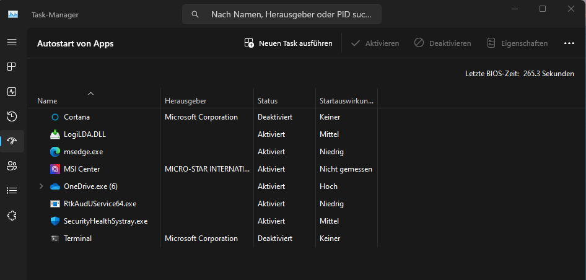This screenshot has height=280, width=586.
Task: Click the Task-Manager app icon in title bar
Action: pyautogui.click(x=13, y=14)
